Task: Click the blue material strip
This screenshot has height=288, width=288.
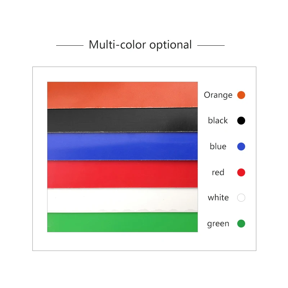Action: coord(122,146)
